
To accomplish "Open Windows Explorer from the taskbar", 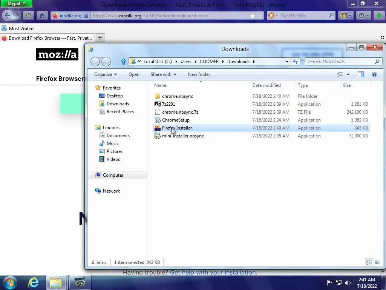I will [x=56, y=282].
